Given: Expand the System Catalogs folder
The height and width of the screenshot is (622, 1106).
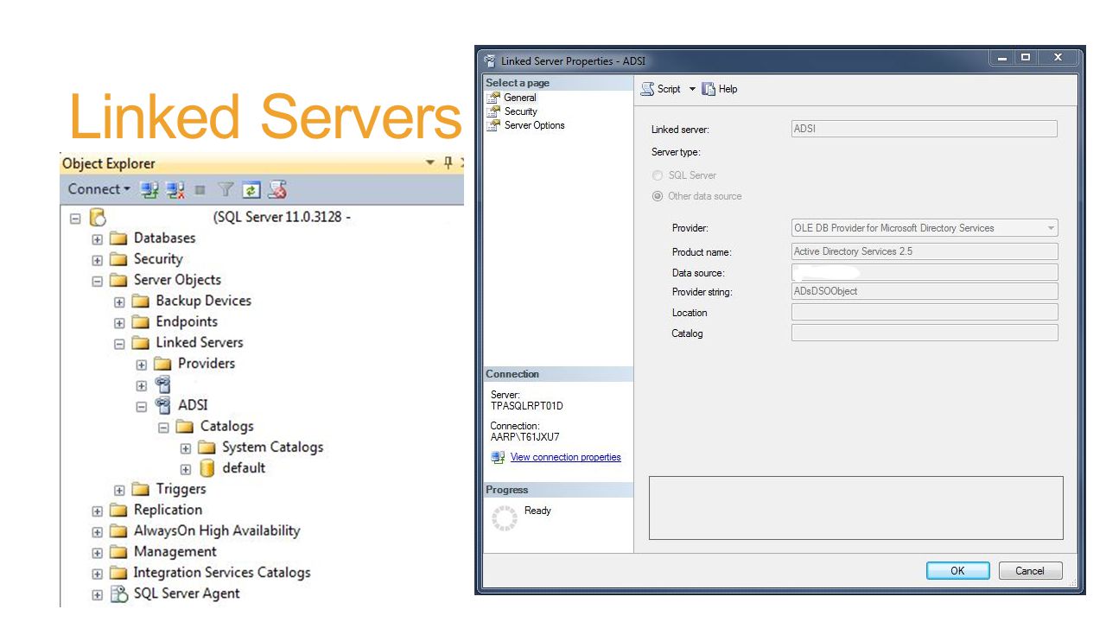Looking at the screenshot, I should pos(186,448).
